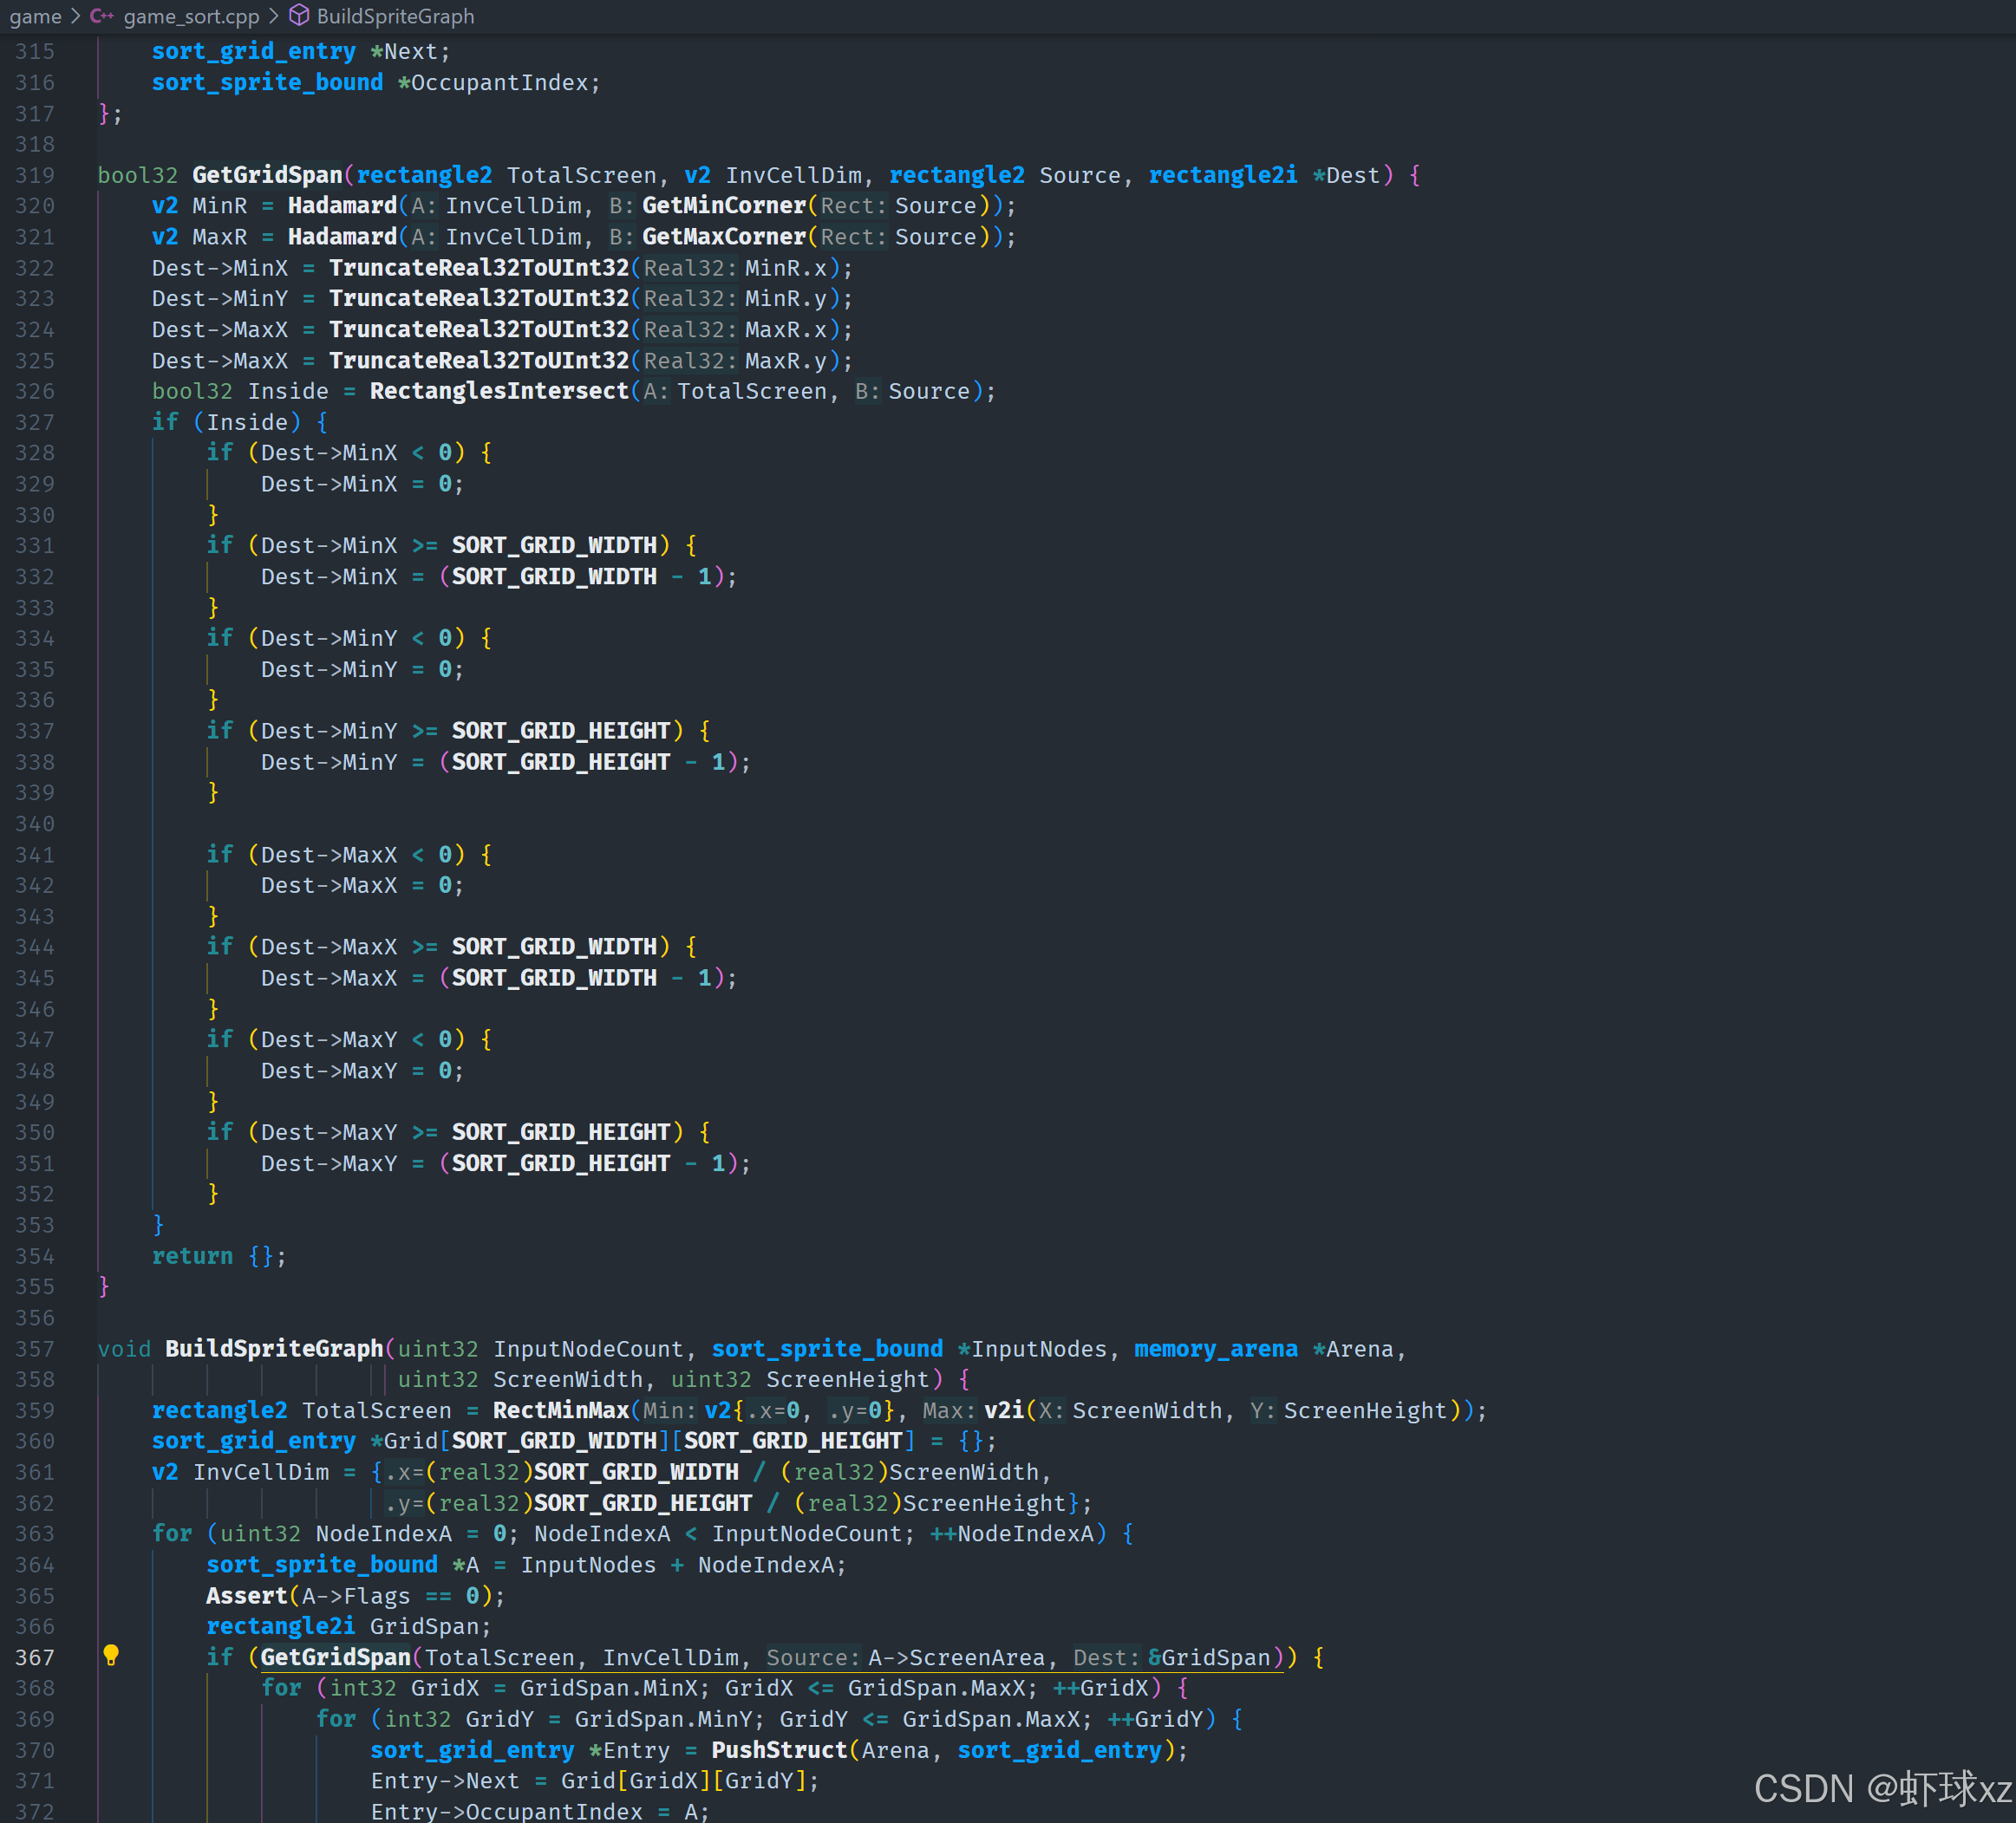
Task: Open the game_sort.cpp breadcrumb dropdown
Action: pyautogui.click(x=190, y=16)
